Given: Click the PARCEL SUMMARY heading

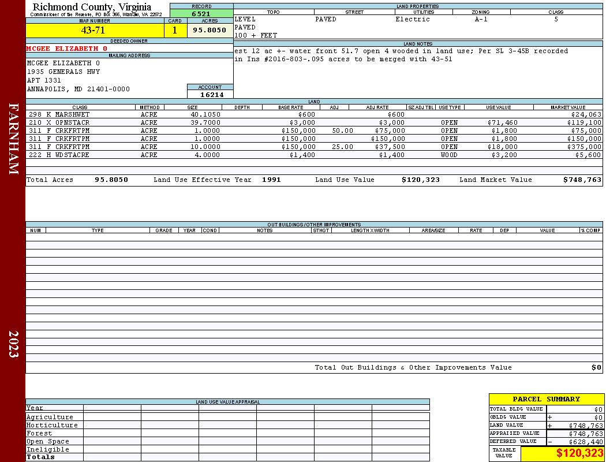Looking at the screenshot, I should (546, 399).
